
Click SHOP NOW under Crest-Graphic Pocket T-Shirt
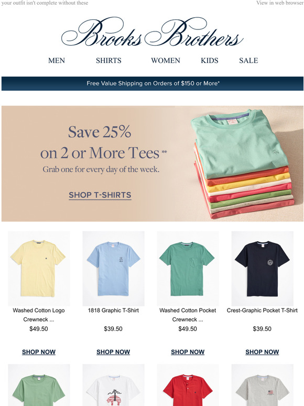point(263,352)
